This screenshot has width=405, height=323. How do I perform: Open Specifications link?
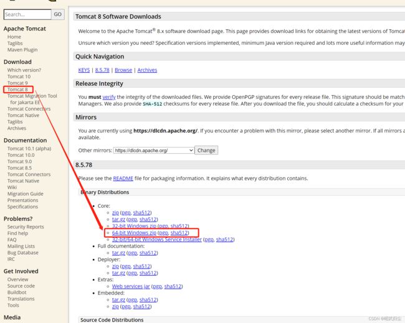point(22,207)
